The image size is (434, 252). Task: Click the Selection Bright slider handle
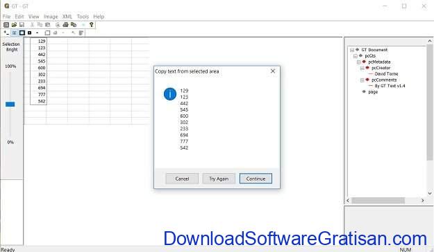[x=10, y=104]
